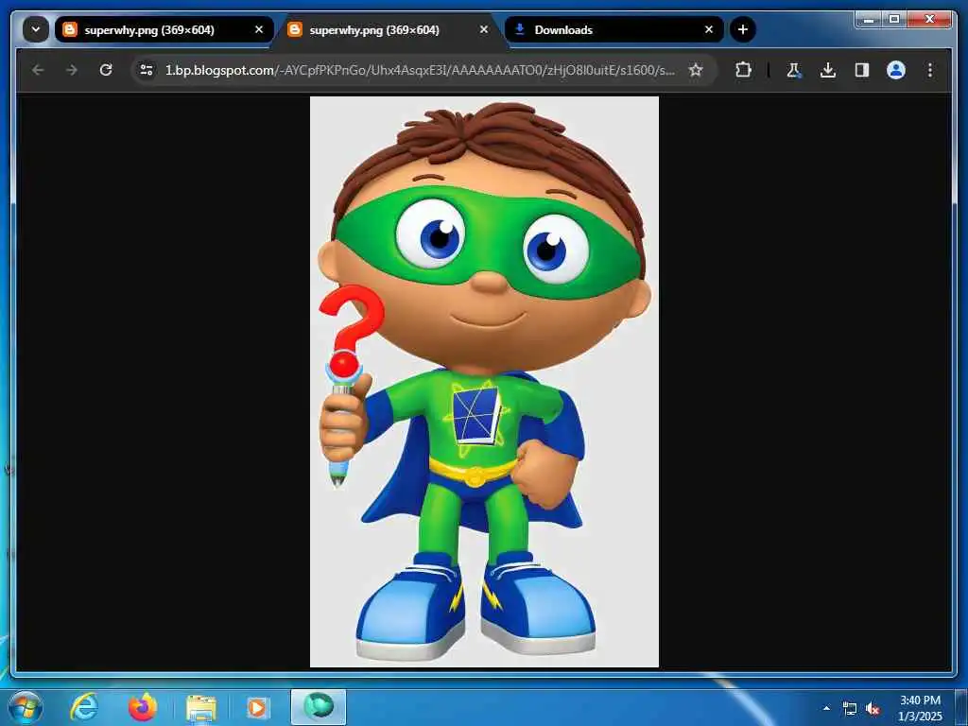This screenshot has width=968, height=726.
Task: Open the Windows Start menu
Action: coord(26,707)
